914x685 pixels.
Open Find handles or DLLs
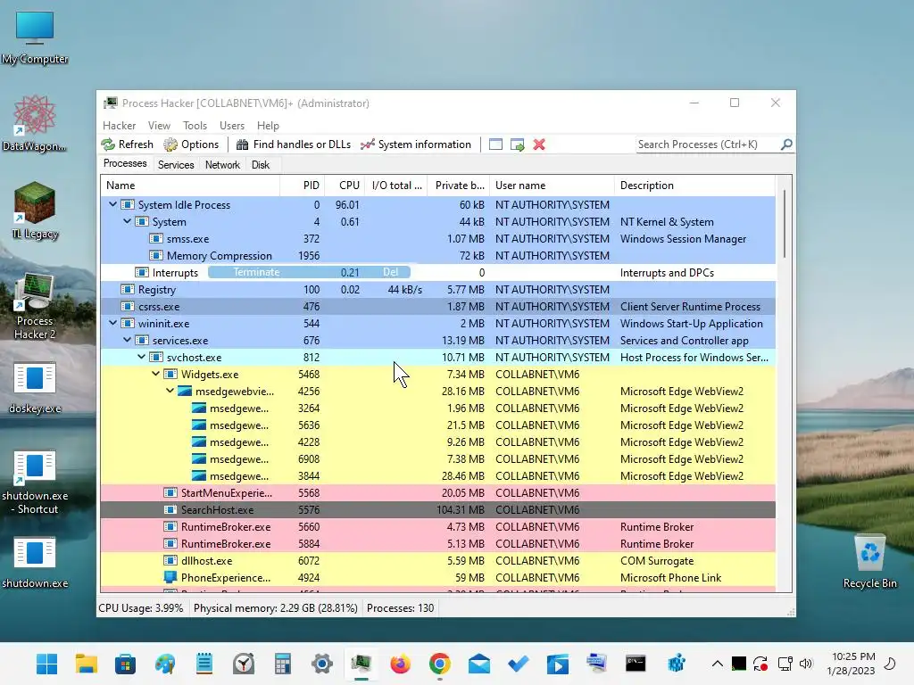pos(293,144)
